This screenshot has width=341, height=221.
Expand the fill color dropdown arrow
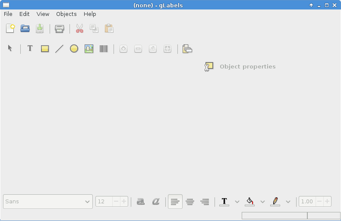[262, 202]
